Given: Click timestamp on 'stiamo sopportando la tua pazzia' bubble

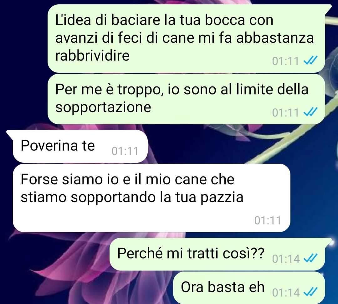Looking at the screenshot, I should coord(268,220).
